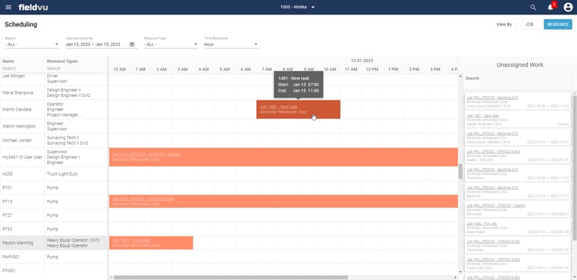The height and width of the screenshot is (280, 577).
Task: Select the Payton Manning resource row
Action: coord(54,243)
